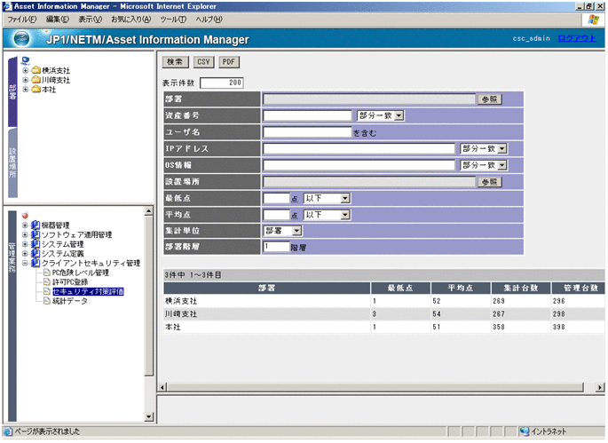Open the ファイル(F) menu

(22, 19)
